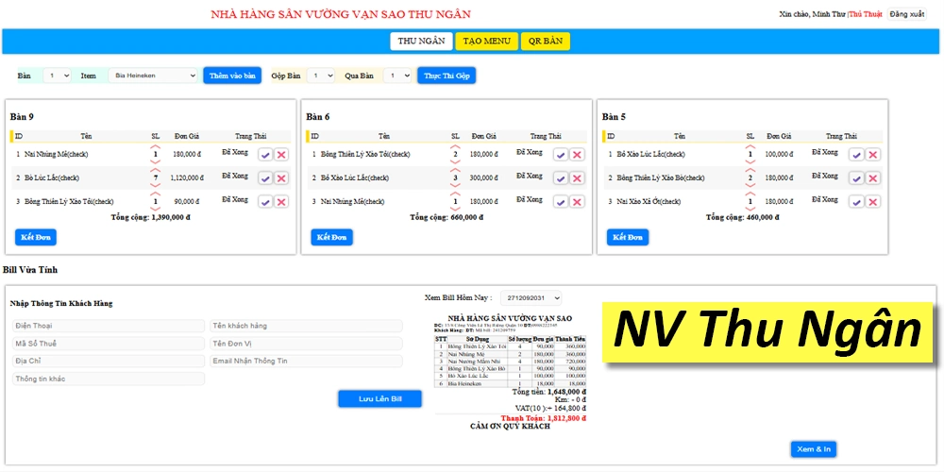Close the order with Kết Đơn on Bàn 6
Screen dimensions: 944x472
coord(331,237)
